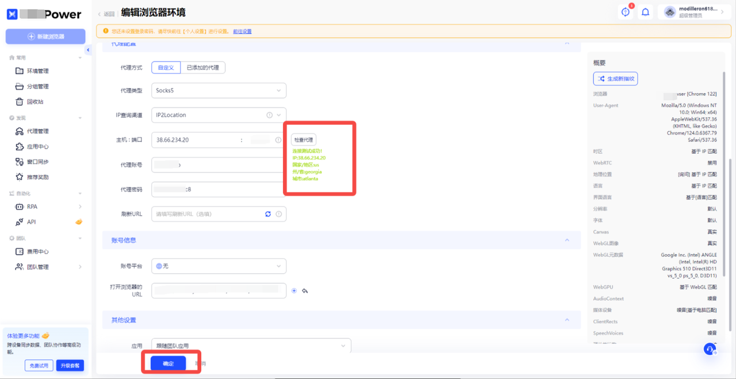Expand the RPA submenu chevron
The width and height of the screenshot is (736, 379).
click(x=80, y=206)
